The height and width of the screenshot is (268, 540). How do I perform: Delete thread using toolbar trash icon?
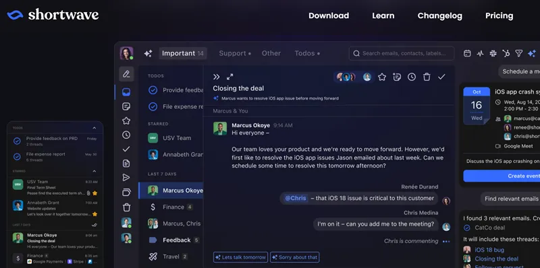[427, 77]
